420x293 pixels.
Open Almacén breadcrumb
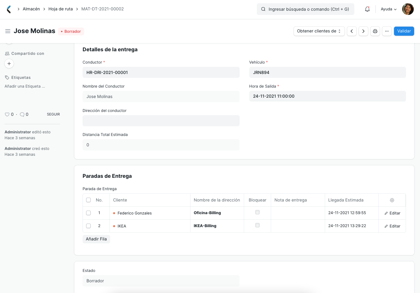(x=31, y=9)
